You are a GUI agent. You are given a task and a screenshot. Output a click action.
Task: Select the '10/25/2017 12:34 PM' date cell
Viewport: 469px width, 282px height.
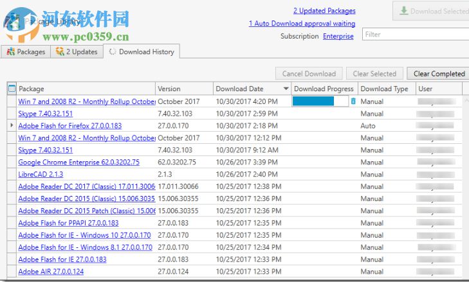point(252,247)
